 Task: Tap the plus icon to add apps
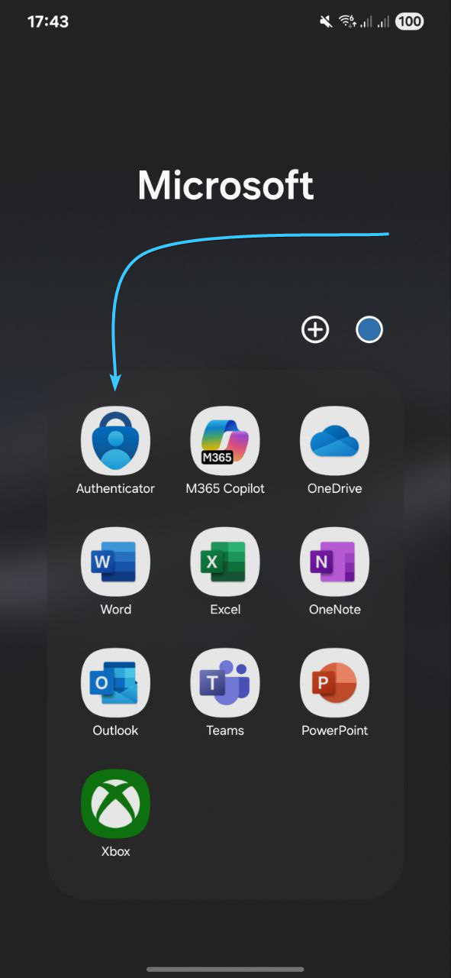(315, 330)
